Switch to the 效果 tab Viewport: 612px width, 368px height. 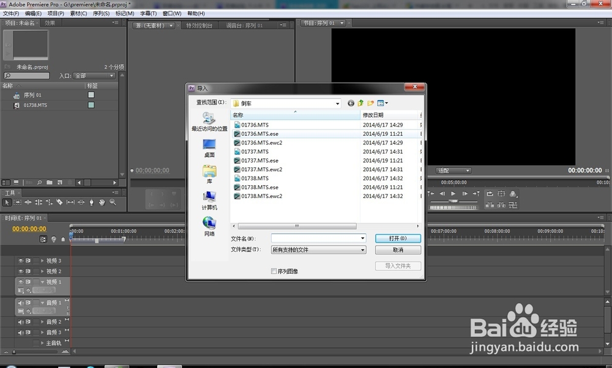tap(50, 23)
